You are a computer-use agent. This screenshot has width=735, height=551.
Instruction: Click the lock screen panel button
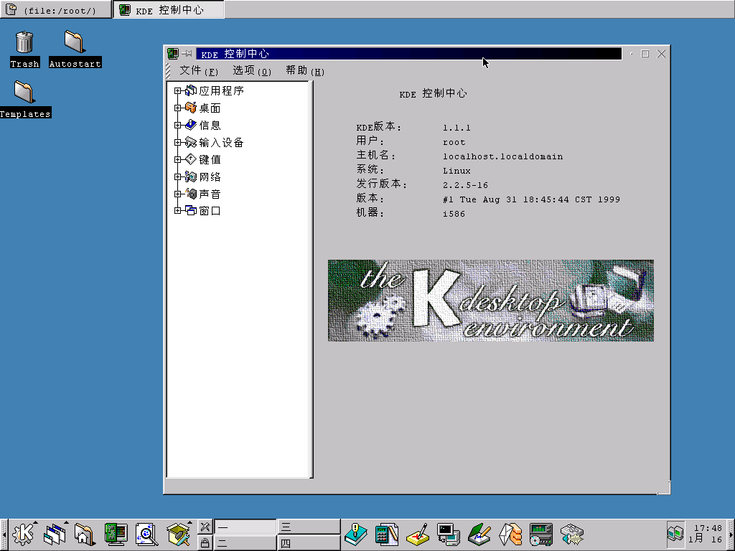pos(205,542)
